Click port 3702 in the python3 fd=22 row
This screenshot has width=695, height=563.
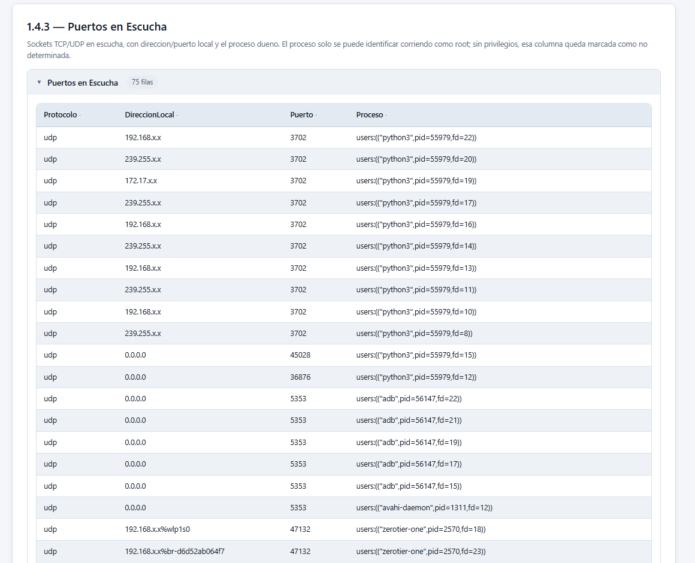[x=298, y=138]
